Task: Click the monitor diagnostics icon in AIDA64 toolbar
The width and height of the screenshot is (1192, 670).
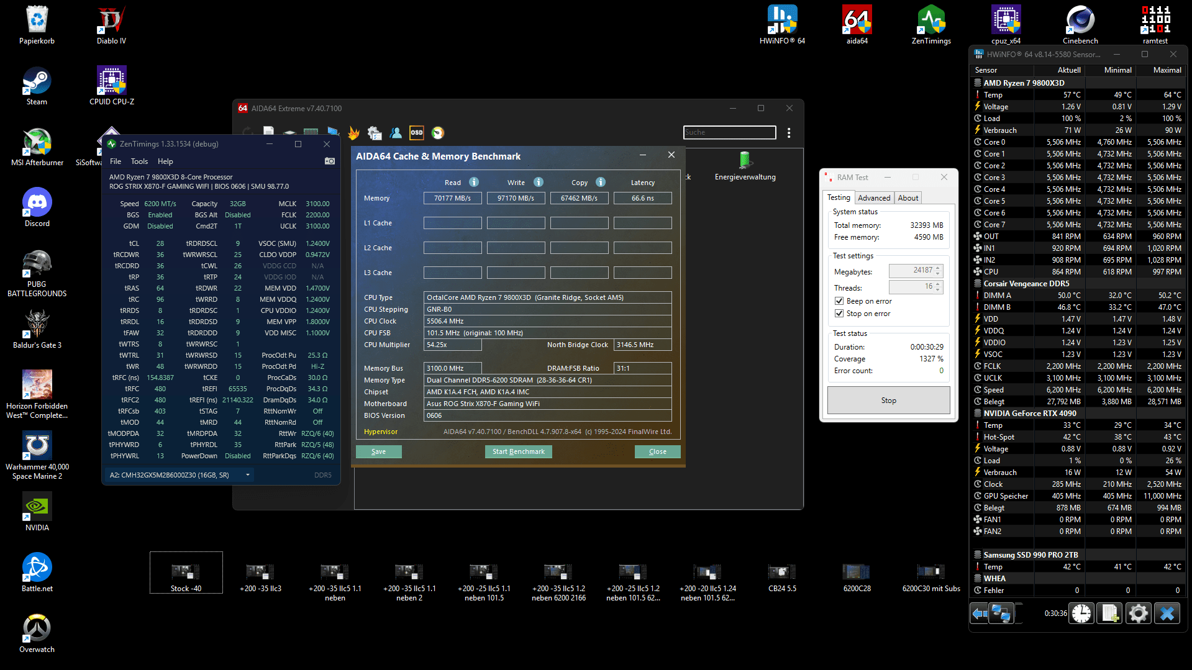Action: tap(333, 132)
